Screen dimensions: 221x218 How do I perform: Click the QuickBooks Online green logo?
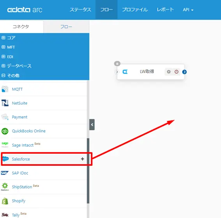coord(5,131)
